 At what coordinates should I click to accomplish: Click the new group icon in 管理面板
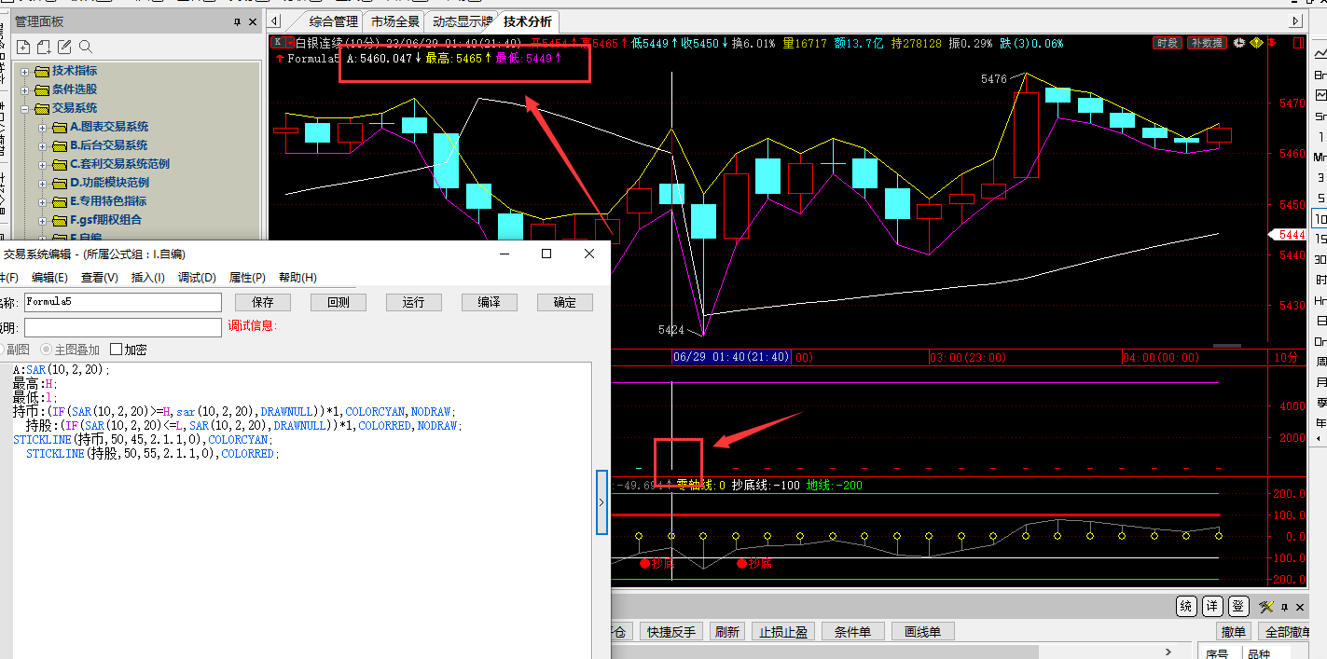click(45, 47)
